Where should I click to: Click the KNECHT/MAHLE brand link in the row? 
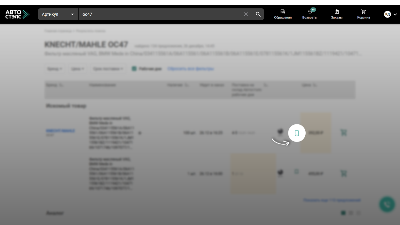60,131
